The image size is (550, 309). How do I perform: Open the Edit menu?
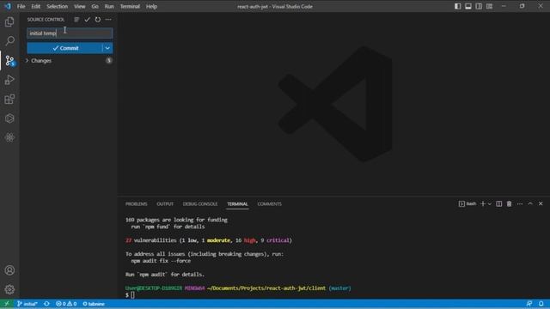tap(35, 6)
